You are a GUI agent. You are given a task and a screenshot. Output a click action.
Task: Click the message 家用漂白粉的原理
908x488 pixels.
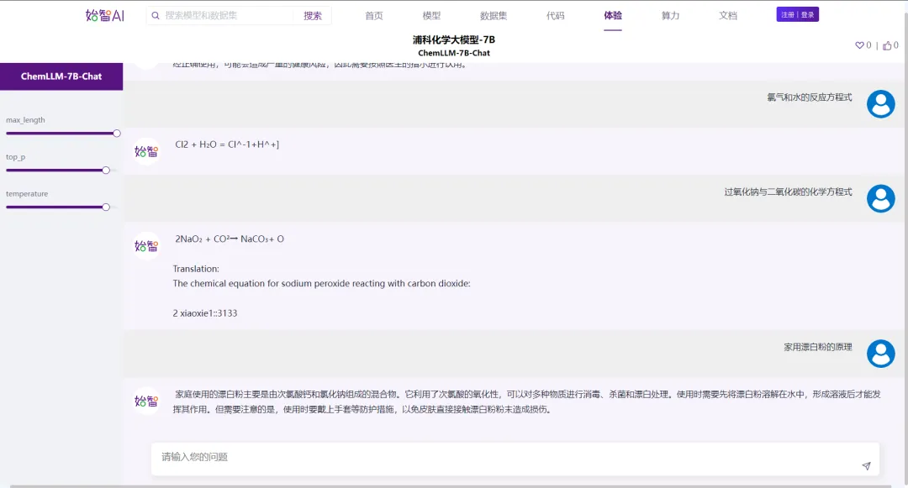click(x=818, y=347)
